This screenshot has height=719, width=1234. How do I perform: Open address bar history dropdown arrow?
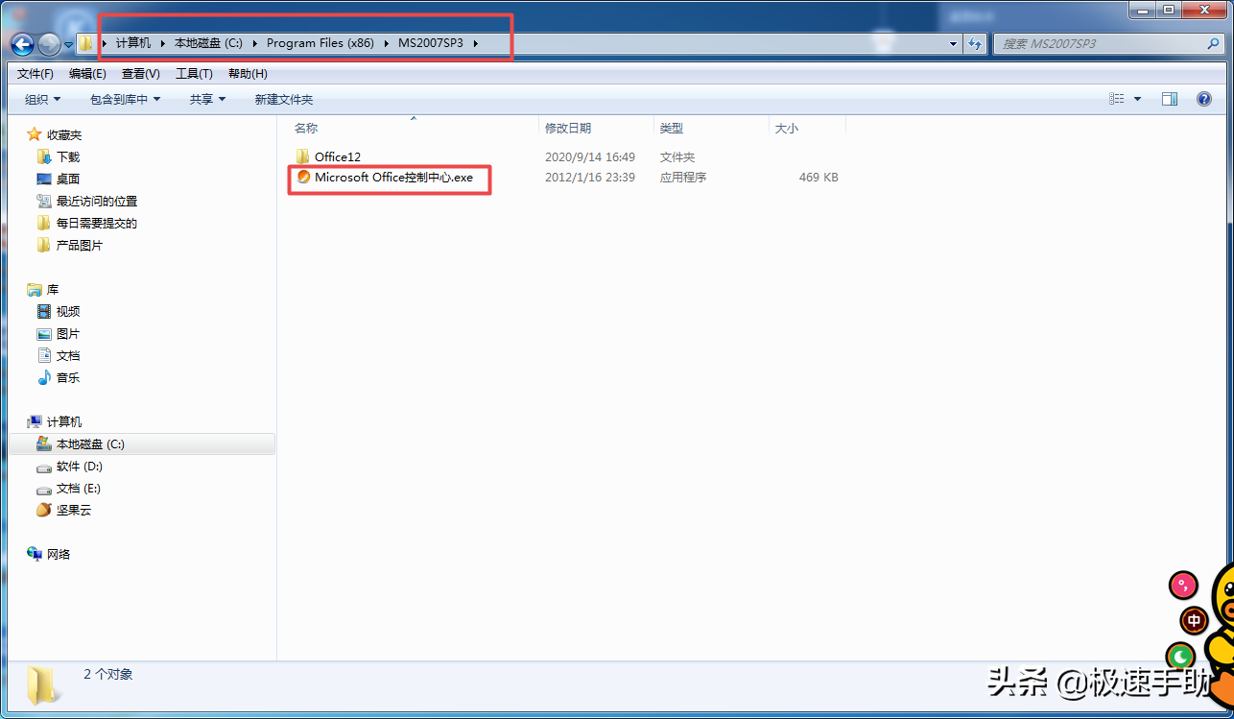[x=953, y=43]
